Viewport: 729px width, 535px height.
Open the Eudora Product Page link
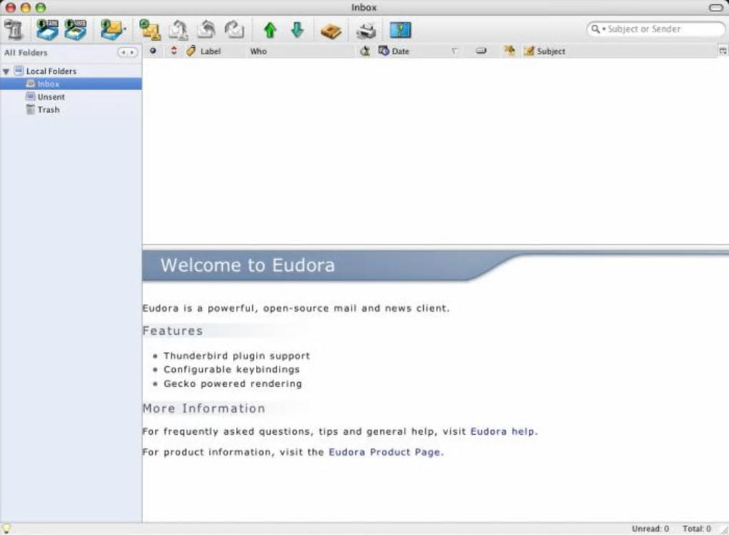384,452
